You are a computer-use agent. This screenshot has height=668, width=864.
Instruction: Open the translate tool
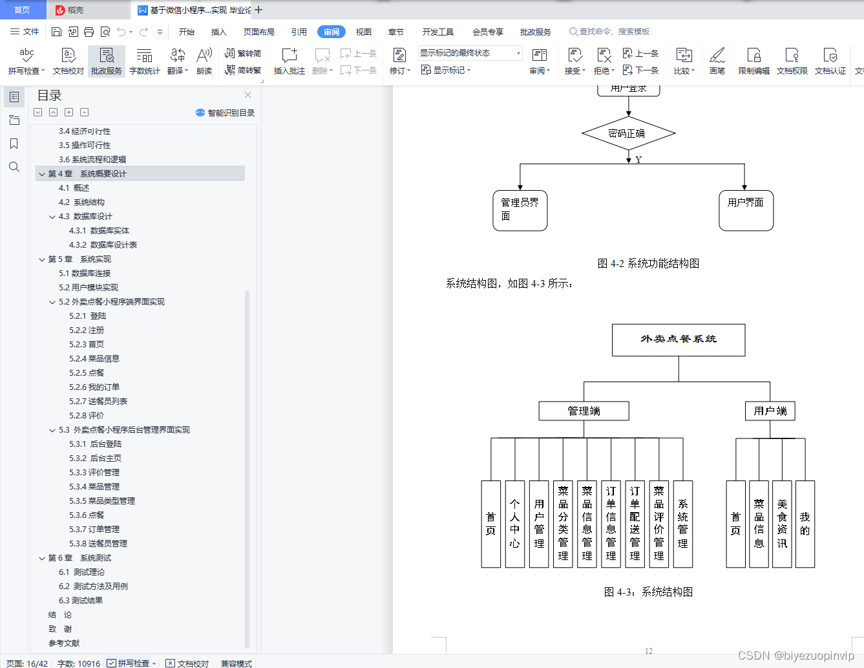[x=177, y=61]
